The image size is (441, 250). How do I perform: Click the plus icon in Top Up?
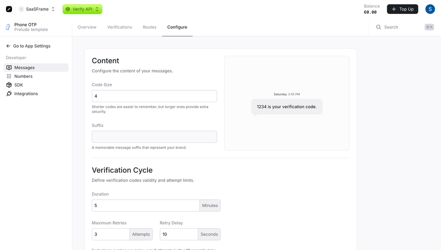394,9
